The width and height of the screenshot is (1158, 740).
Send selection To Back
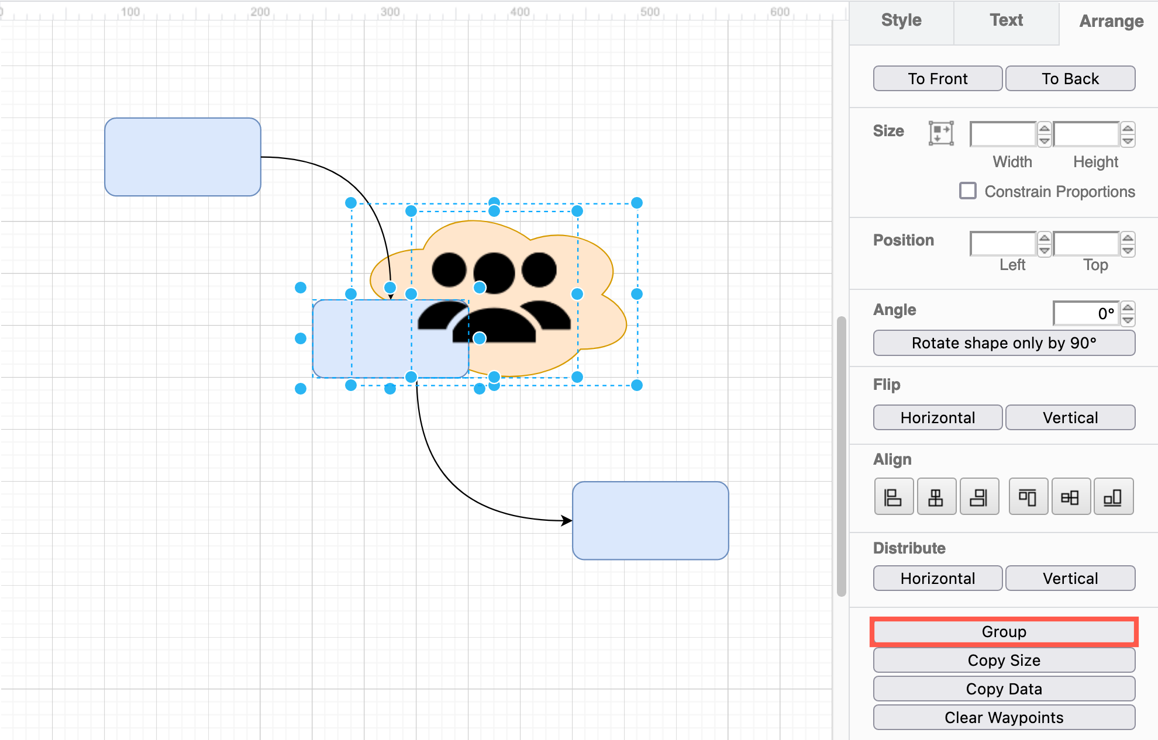click(x=1070, y=78)
